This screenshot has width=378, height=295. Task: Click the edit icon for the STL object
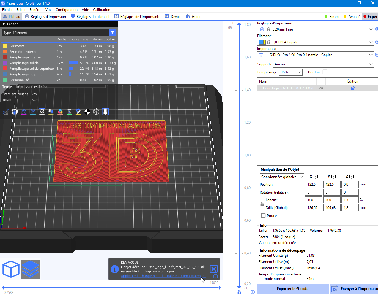click(x=352, y=88)
